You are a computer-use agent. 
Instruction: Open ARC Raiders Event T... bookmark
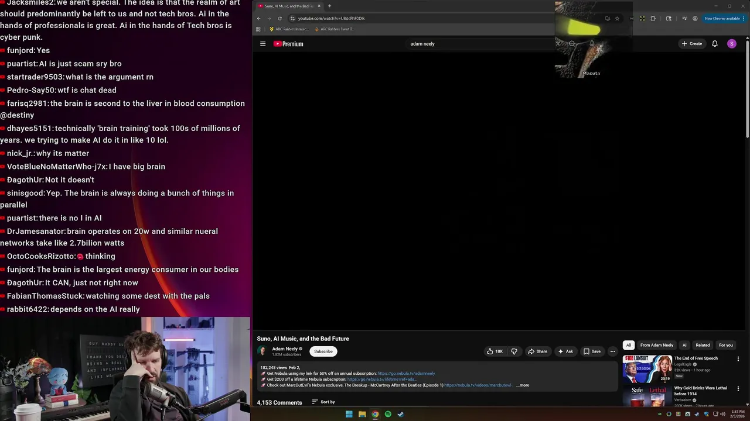(x=334, y=29)
